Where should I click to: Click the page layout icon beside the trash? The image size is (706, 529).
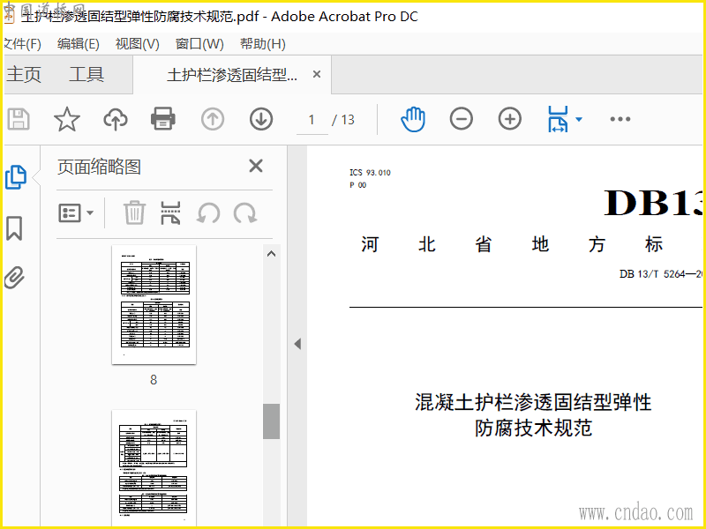pyautogui.click(x=170, y=212)
